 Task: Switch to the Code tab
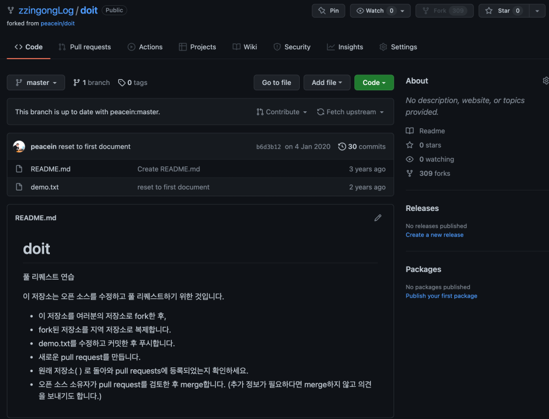click(29, 47)
